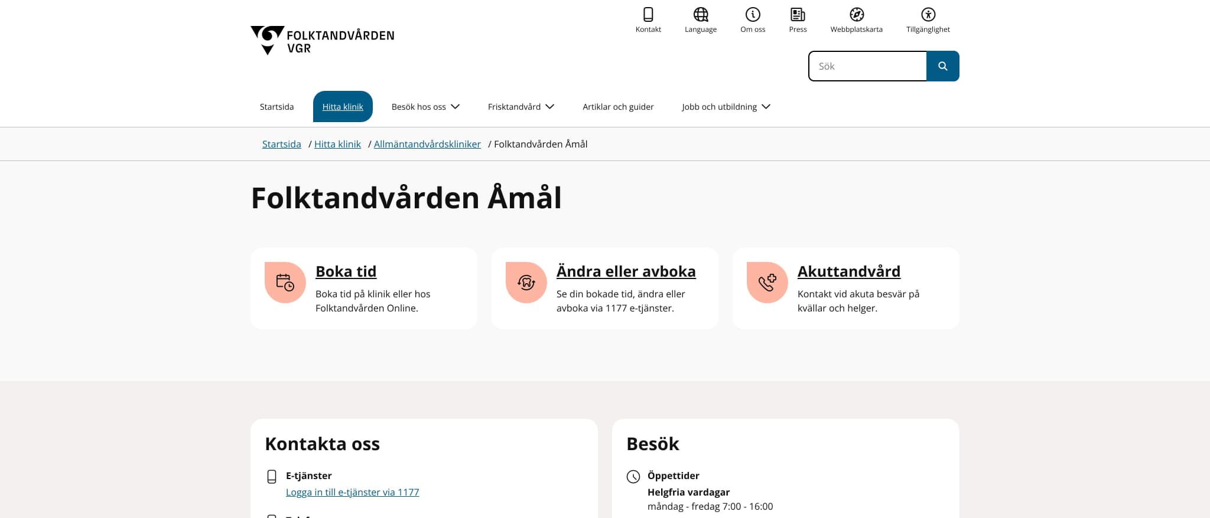
Task: Open the Akuttandvård heading link
Action: click(x=849, y=271)
